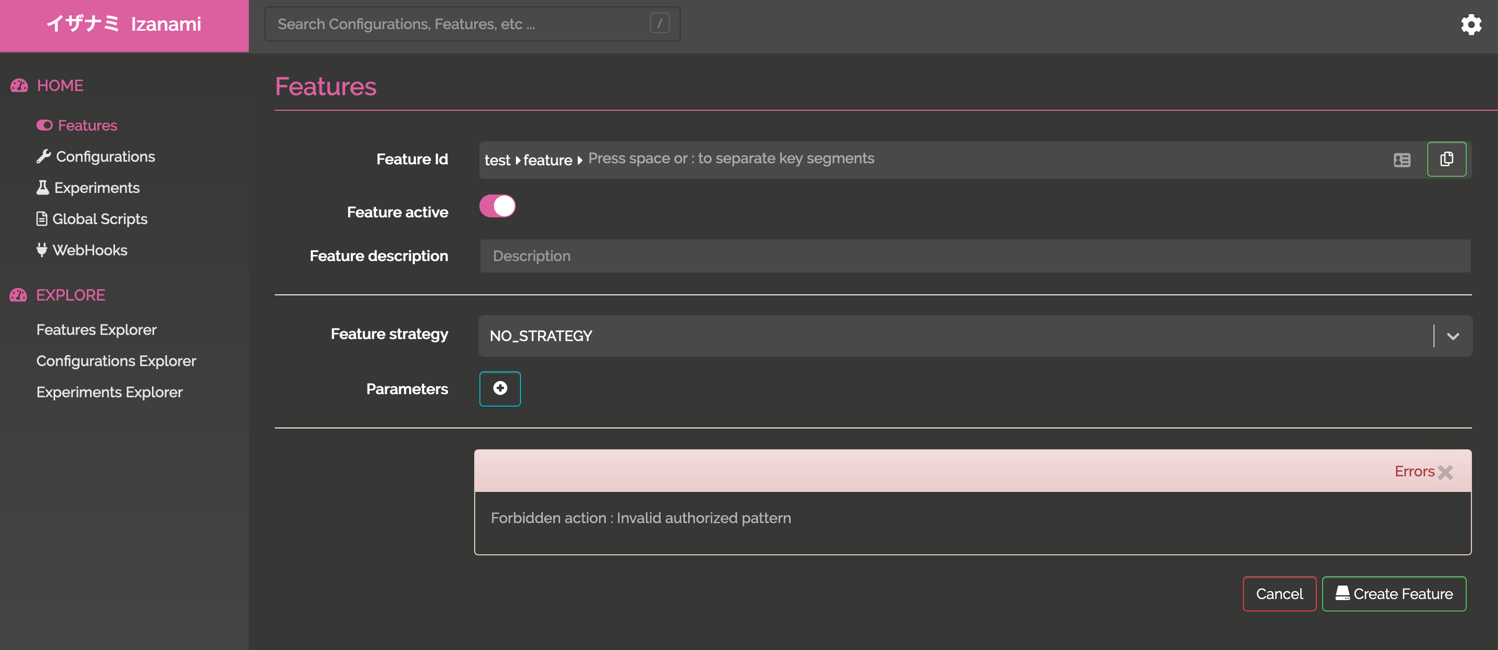
Task: Open Experiments in sidebar
Action: tap(88, 188)
